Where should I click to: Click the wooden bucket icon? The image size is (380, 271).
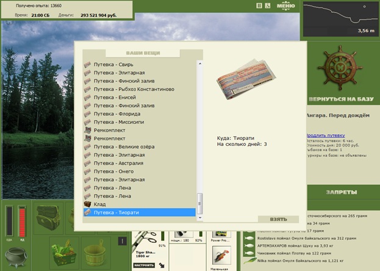coord(95,253)
